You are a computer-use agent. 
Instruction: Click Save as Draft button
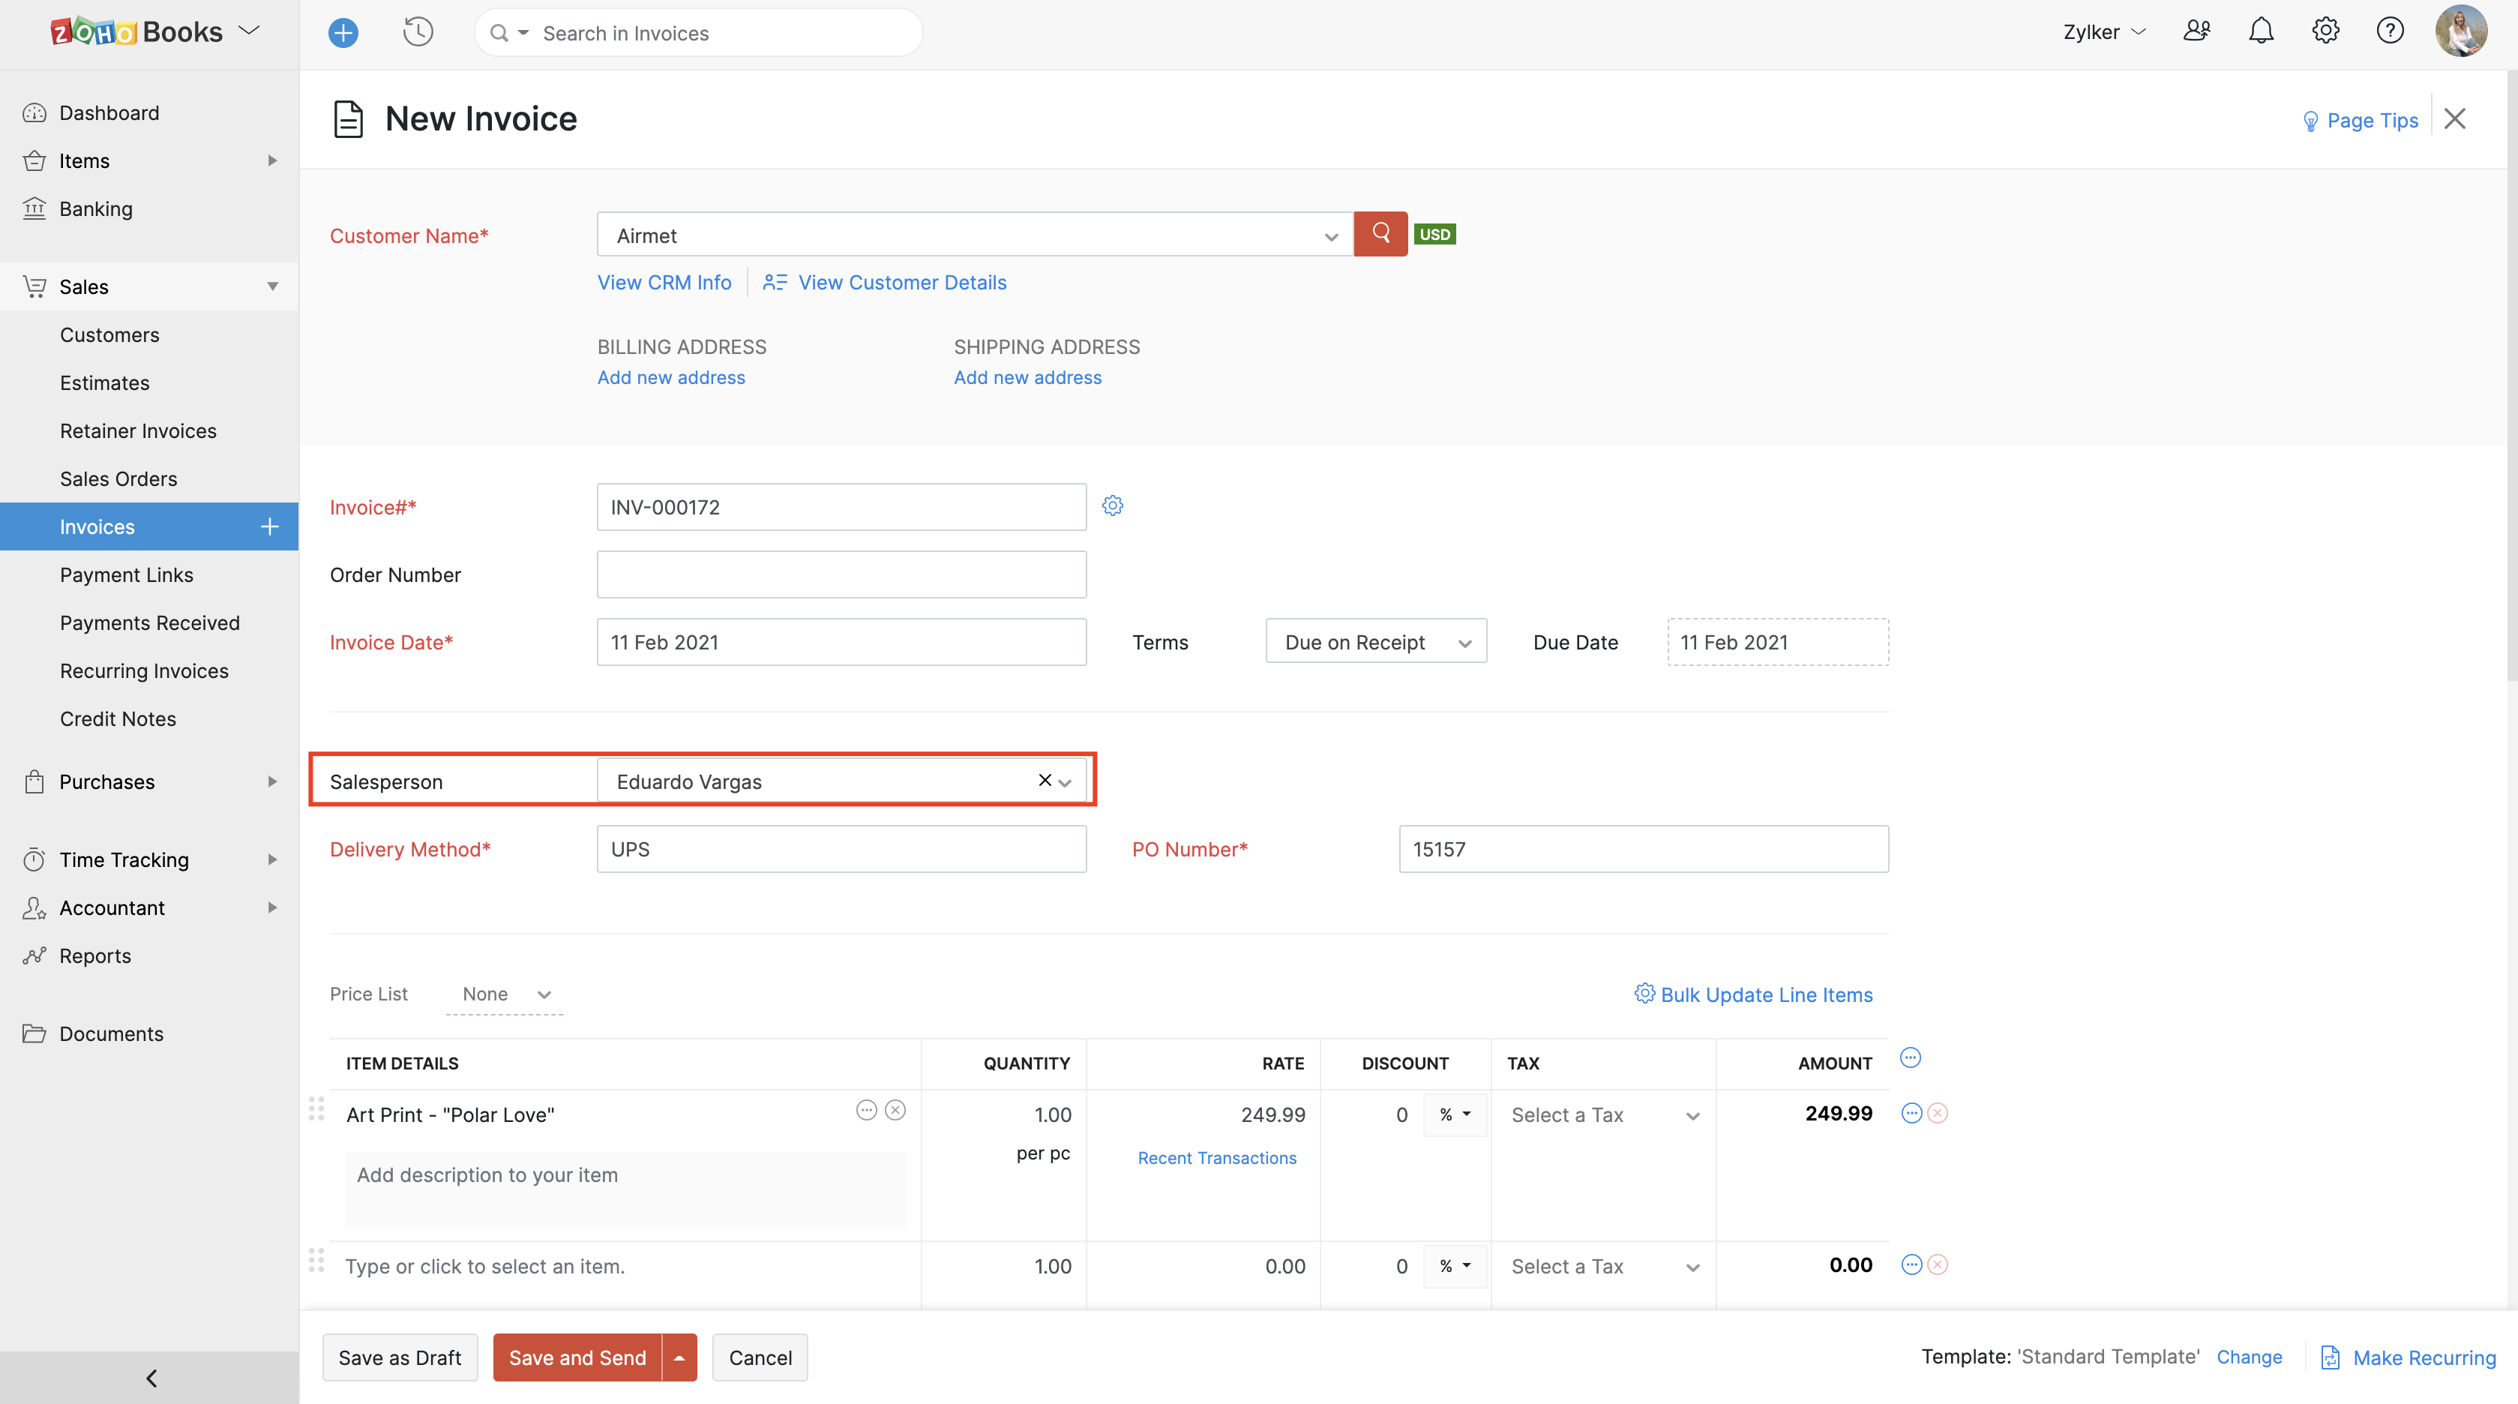[400, 1358]
